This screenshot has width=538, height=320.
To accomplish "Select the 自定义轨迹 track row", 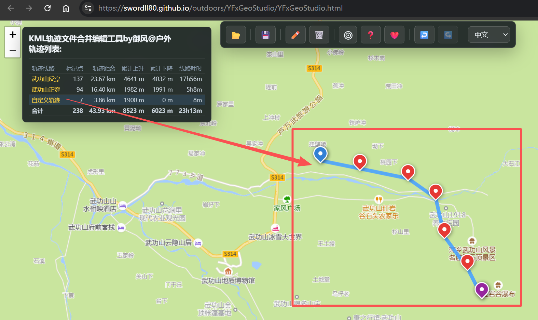I will coord(117,100).
